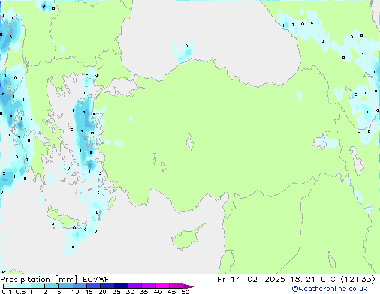This screenshot has width=380, height=294.
Task: Click the "40" legend scale label
Action: [158, 292]
